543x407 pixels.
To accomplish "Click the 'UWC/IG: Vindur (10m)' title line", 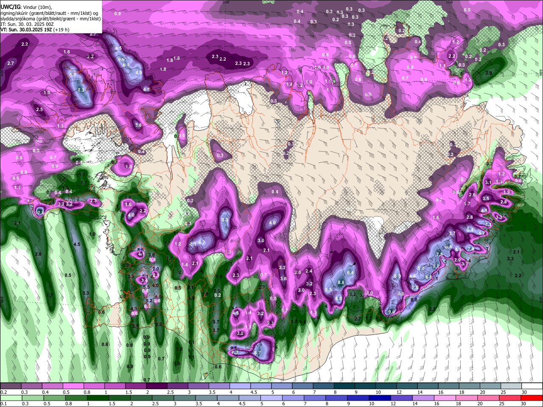I will click(26, 7).
